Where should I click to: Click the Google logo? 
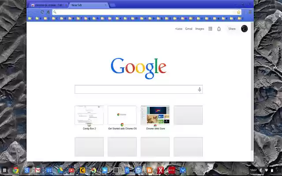[x=138, y=68]
